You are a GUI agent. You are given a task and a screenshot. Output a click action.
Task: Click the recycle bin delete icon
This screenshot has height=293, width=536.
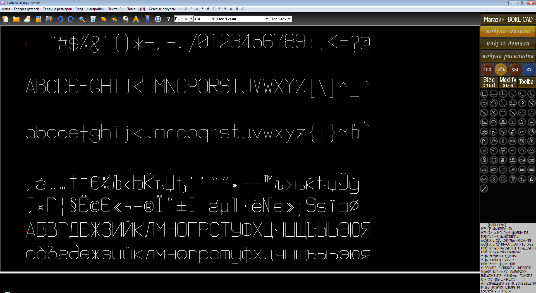coord(93,19)
